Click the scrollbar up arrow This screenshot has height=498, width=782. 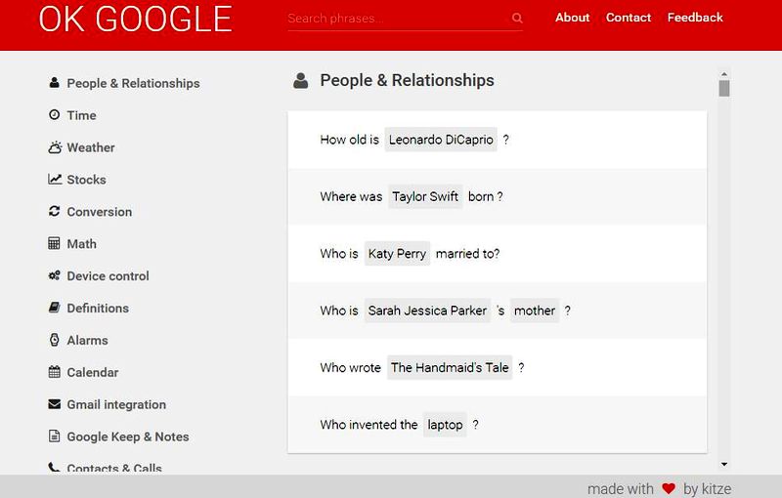point(724,73)
